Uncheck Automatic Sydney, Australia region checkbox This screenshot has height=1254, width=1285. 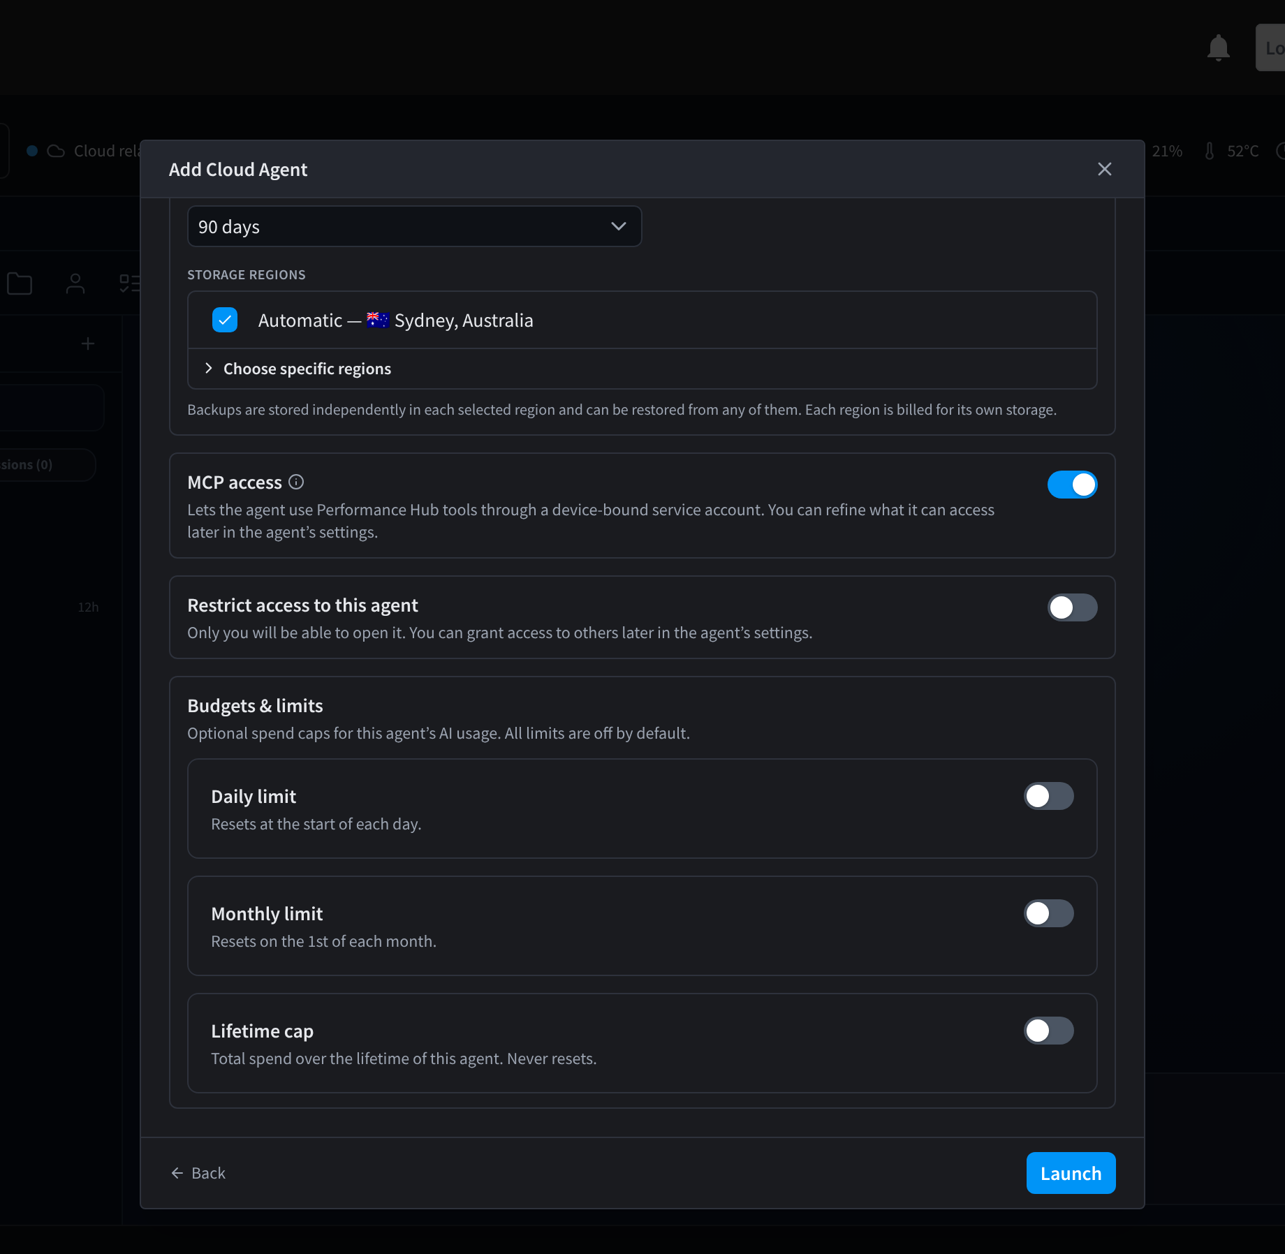point(225,320)
